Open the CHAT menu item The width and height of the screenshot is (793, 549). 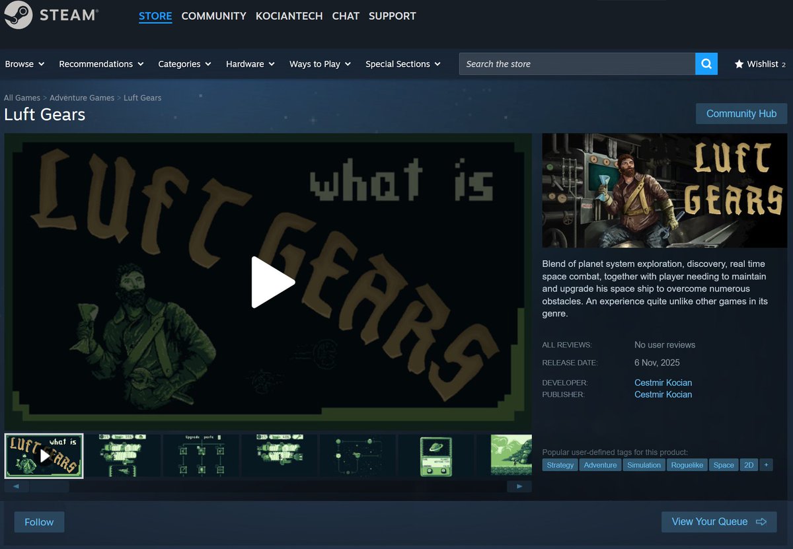click(x=346, y=16)
